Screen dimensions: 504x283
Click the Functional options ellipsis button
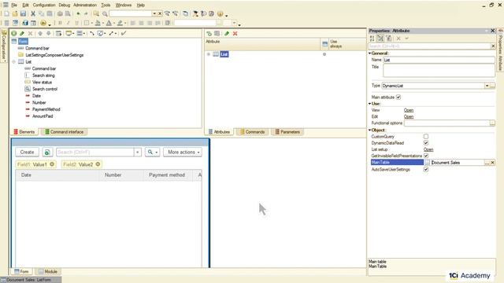[x=492, y=123]
